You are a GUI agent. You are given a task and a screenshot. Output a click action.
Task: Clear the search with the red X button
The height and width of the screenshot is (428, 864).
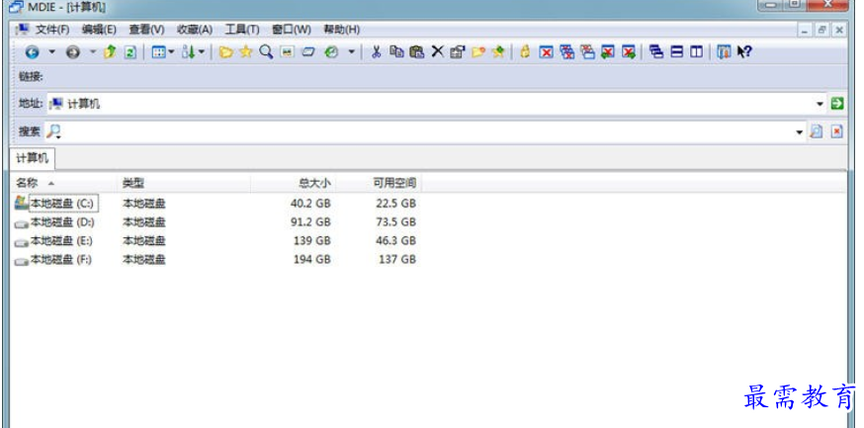[x=837, y=131]
